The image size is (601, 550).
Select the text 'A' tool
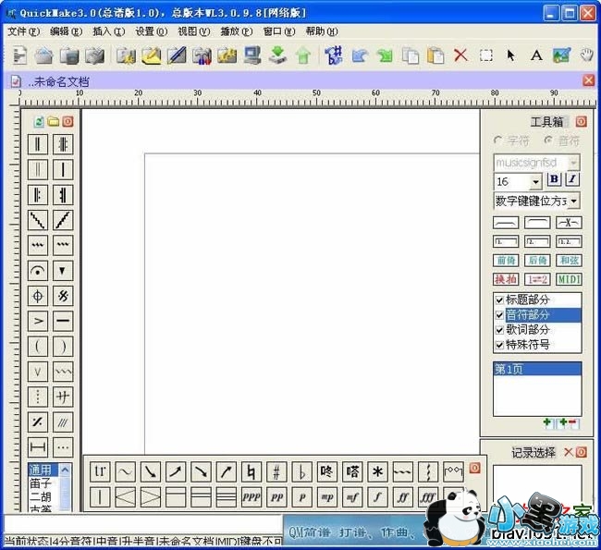pos(536,56)
